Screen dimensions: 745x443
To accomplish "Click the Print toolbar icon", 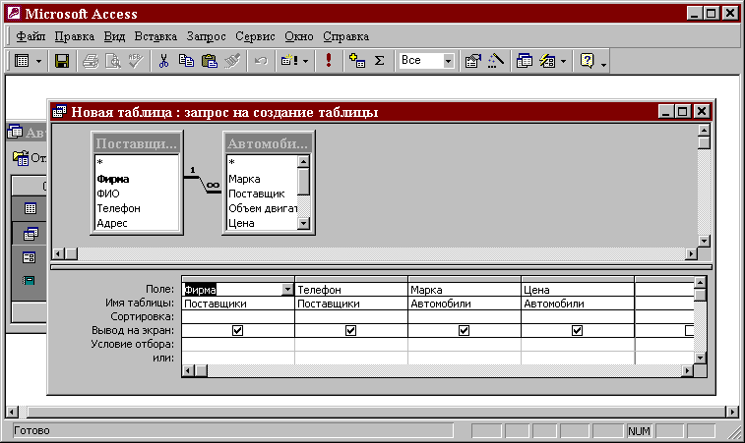I will [91, 61].
